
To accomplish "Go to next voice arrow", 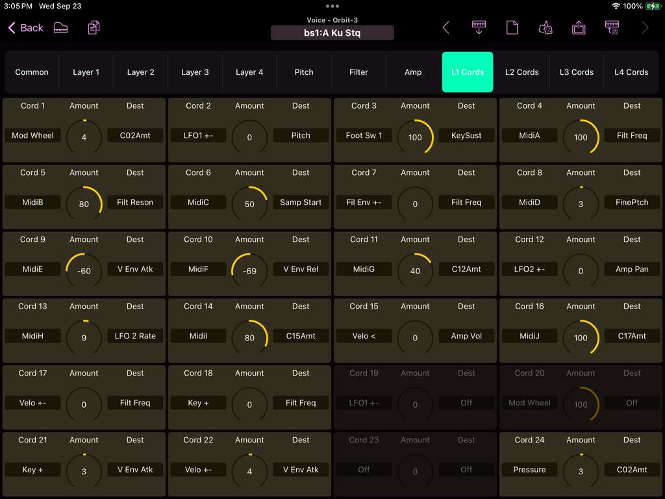I will pyautogui.click(x=645, y=28).
